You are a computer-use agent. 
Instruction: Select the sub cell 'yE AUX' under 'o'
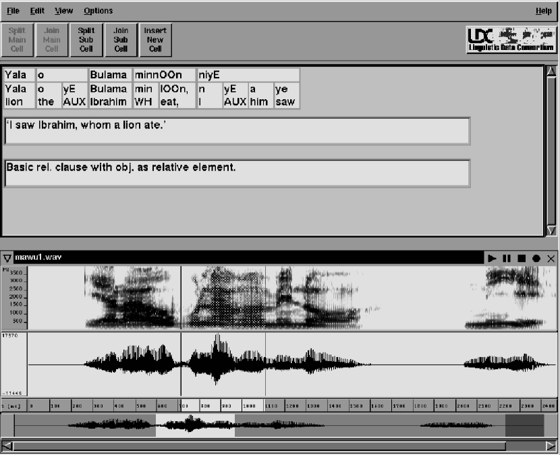click(75, 95)
